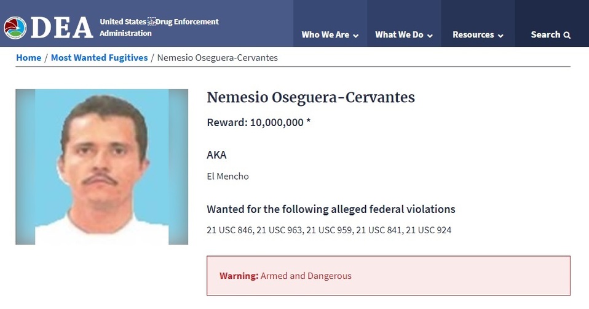
Task: Expand the What We Do chevron
Action: (x=430, y=36)
